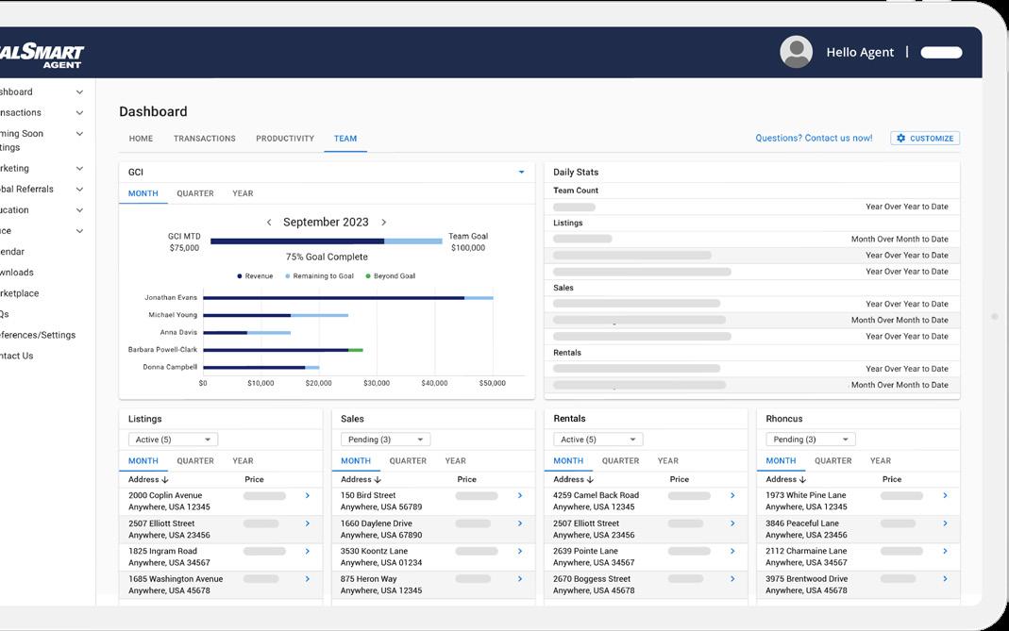Select Listings Quarter tab
The width and height of the screenshot is (1009, 631).
coord(195,461)
